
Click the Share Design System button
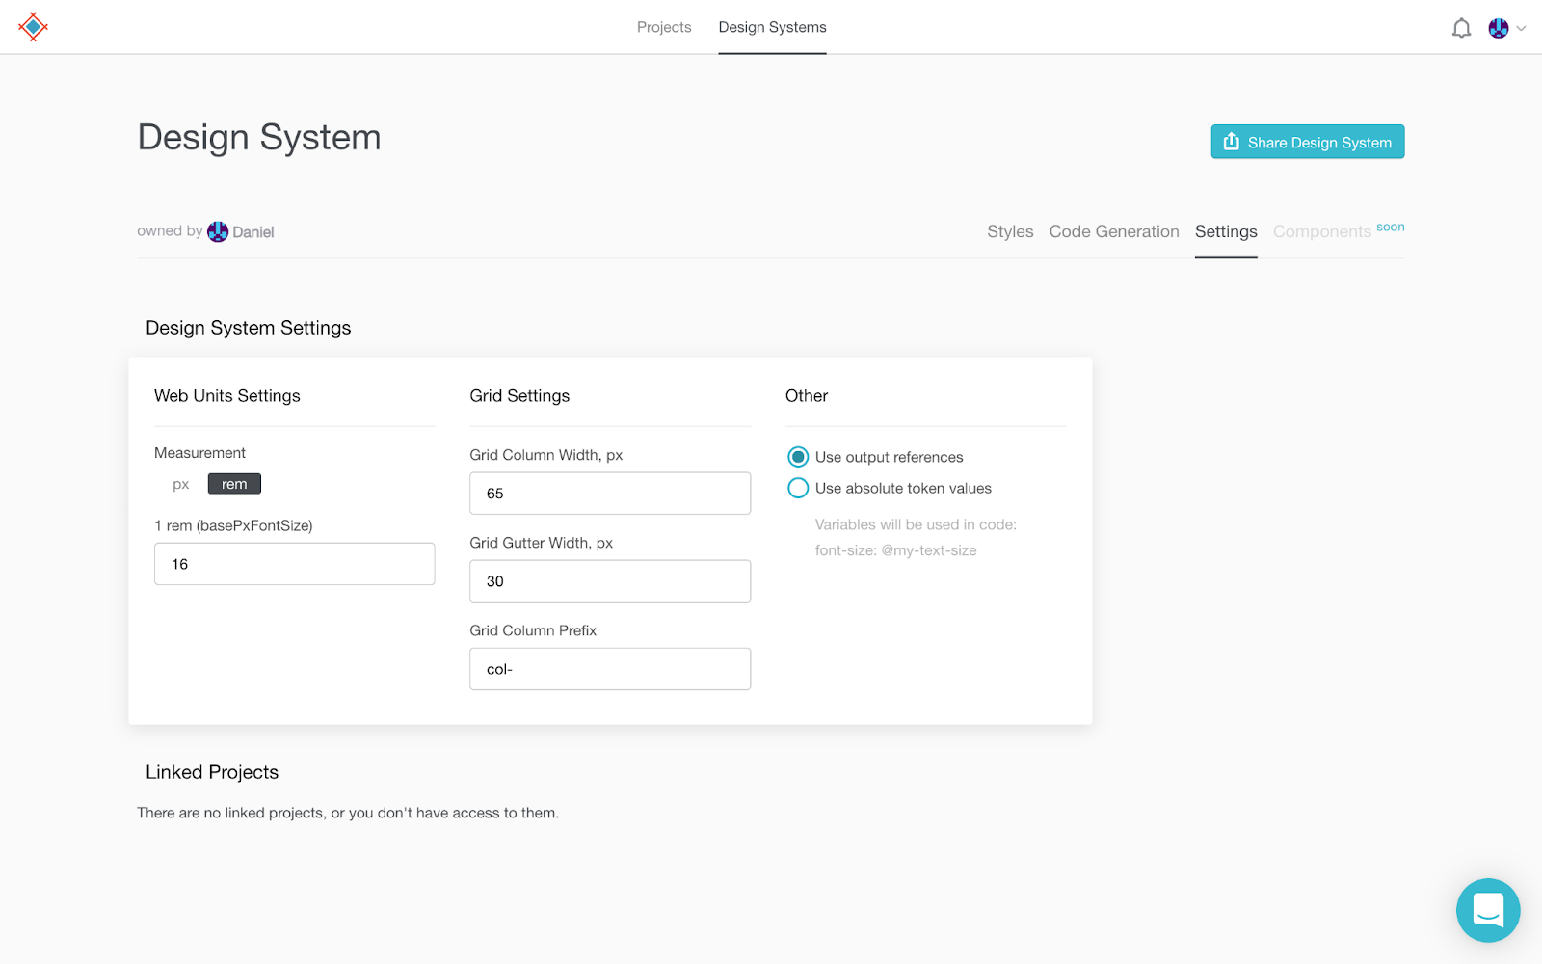coord(1308,142)
